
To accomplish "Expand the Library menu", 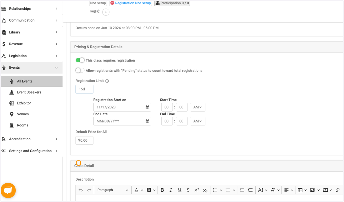I will click(32, 32).
